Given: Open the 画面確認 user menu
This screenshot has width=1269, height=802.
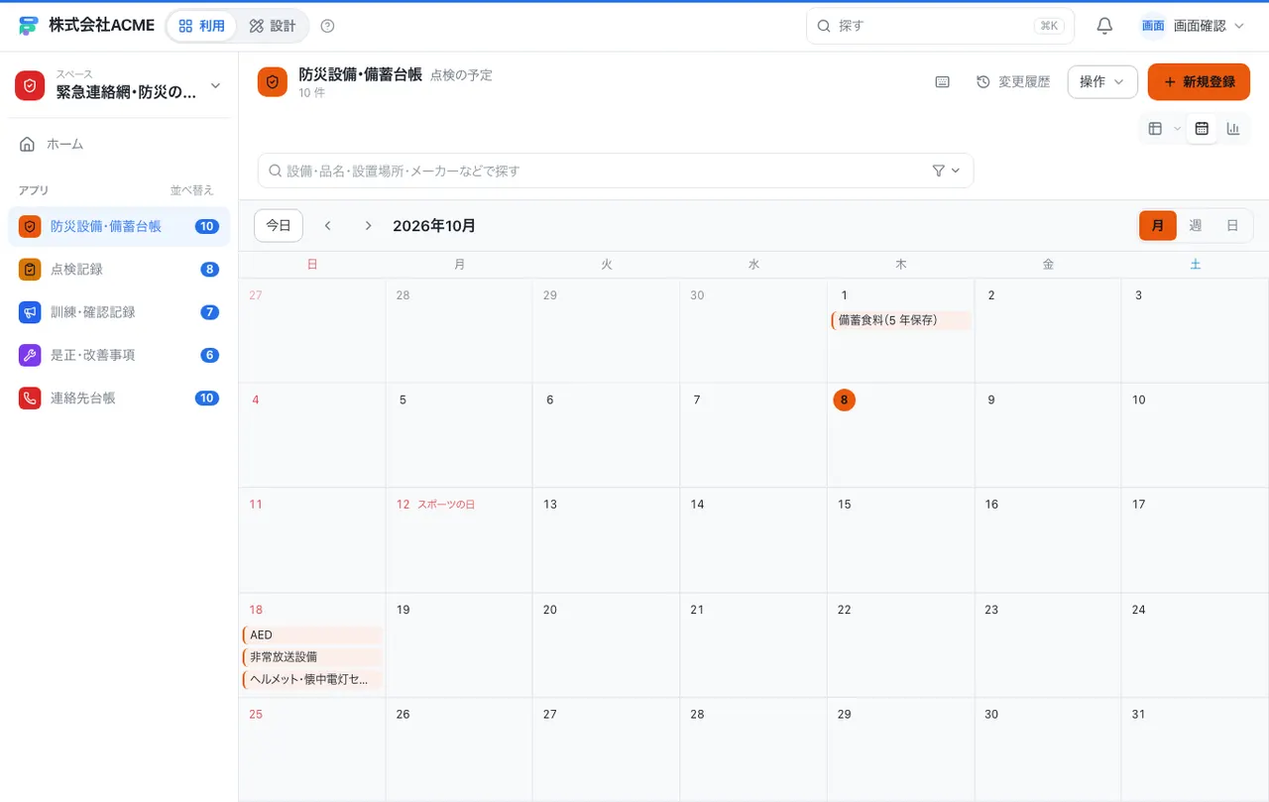Looking at the screenshot, I should (1193, 26).
